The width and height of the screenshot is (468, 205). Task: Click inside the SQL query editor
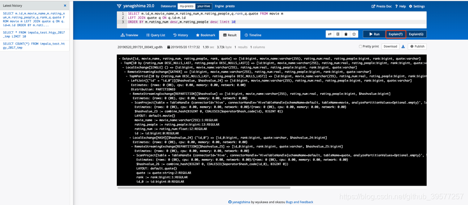271,20
